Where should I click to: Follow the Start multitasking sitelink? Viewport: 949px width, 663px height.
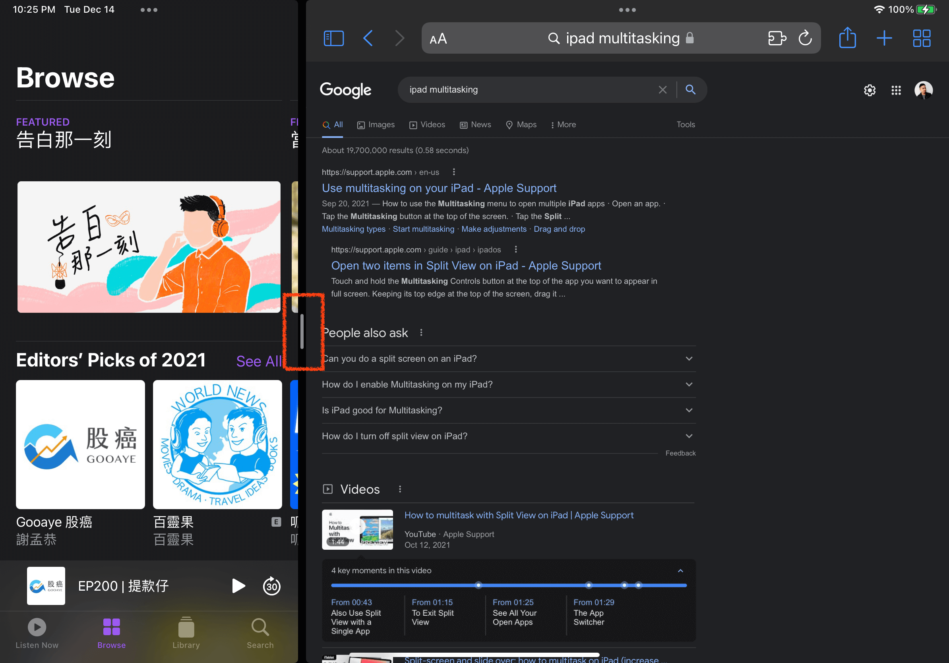(423, 229)
